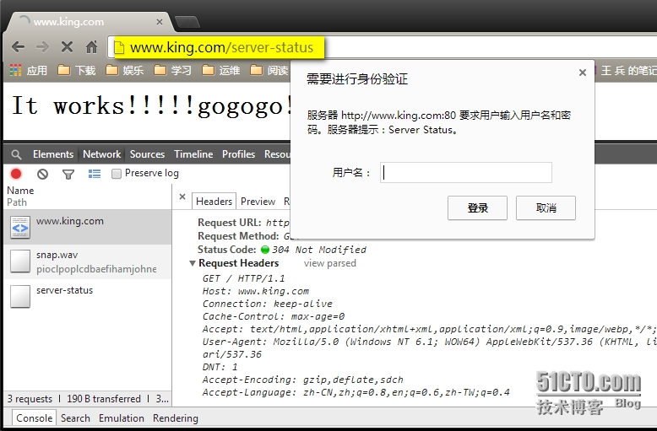Open the Console drawer tab
Screen dimensions: 657x431
click(35, 418)
